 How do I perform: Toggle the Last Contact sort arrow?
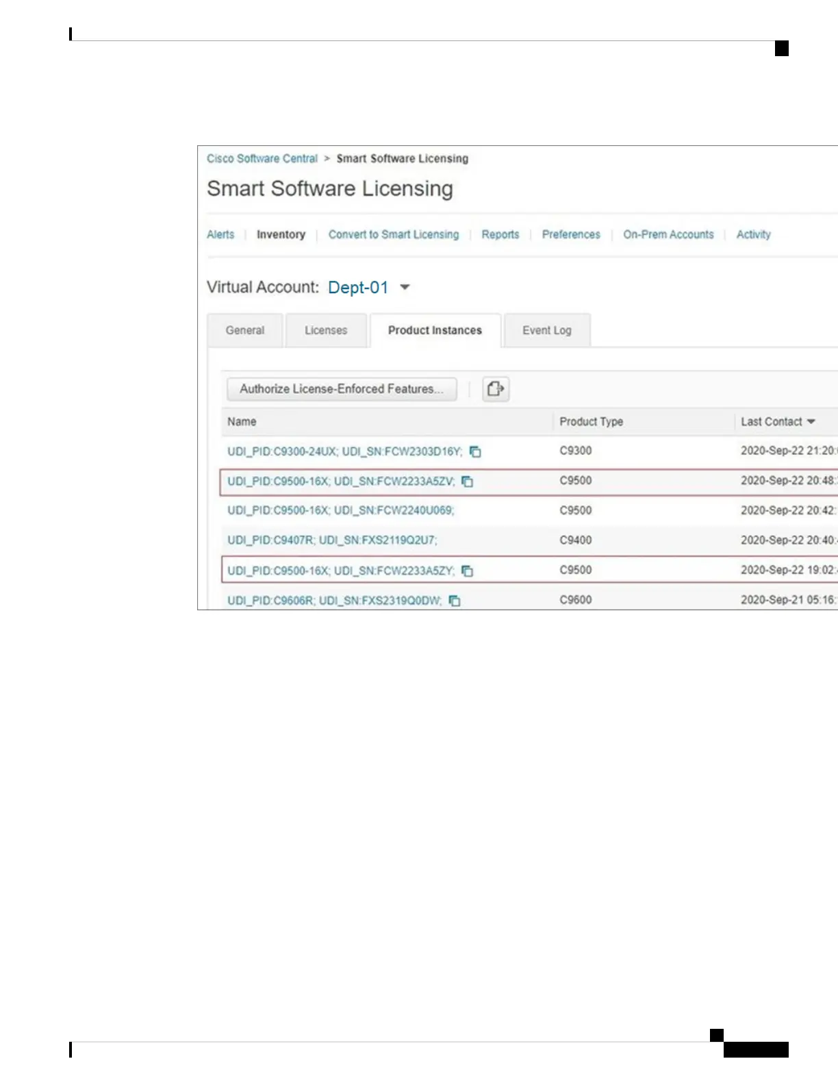coord(811,422)
